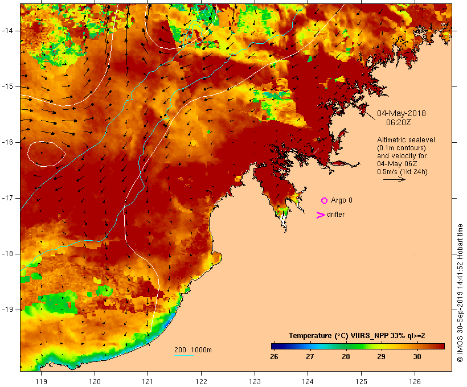467x387 pixels.
Task: Click the 'Temperature (°C) VIIRS_NPP 33% ql>=2' title
Action: coord(357,336)
